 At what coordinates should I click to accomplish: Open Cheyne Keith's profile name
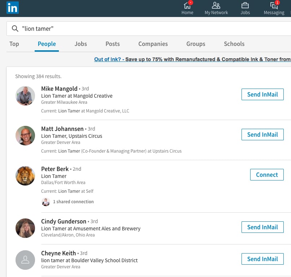[58, 253]
